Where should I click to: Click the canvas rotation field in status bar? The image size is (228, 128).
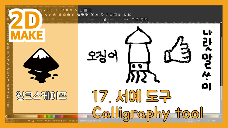(x=214, y=121)
